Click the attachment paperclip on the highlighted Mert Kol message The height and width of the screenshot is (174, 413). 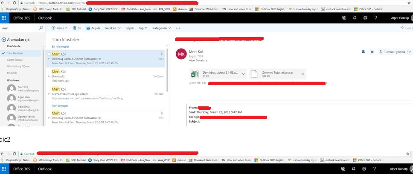161,54
